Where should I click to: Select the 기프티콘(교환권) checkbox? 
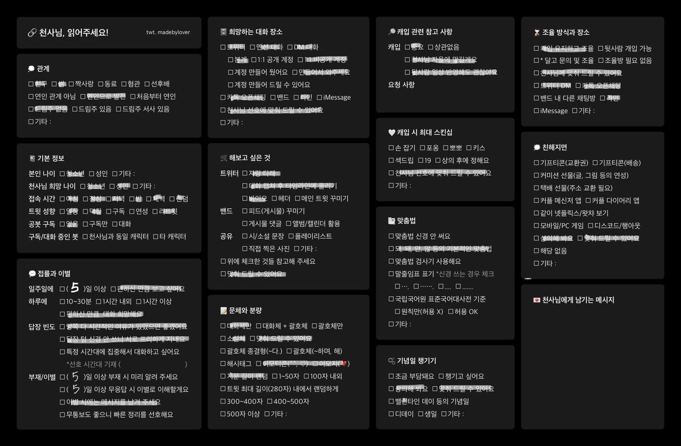click(x=536, y=163)
